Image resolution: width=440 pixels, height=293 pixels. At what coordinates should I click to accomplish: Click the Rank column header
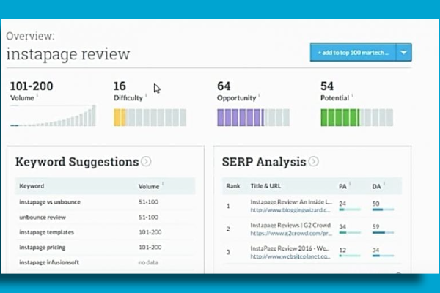click(233, 186)
